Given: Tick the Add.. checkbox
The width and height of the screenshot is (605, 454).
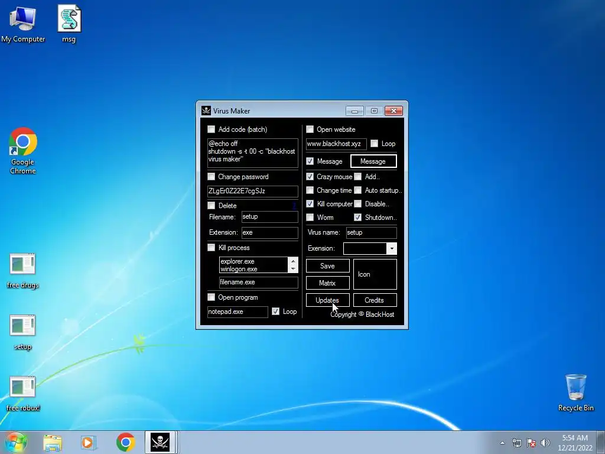Looking at the screenshot, I should [x=358, y=176].
